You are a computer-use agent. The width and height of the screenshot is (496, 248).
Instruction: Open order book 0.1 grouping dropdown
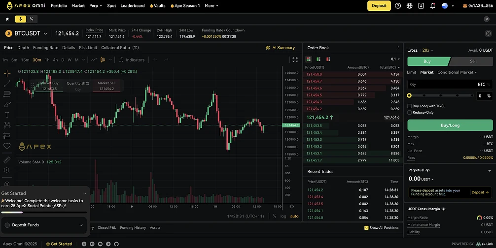[x=395, y=59]
